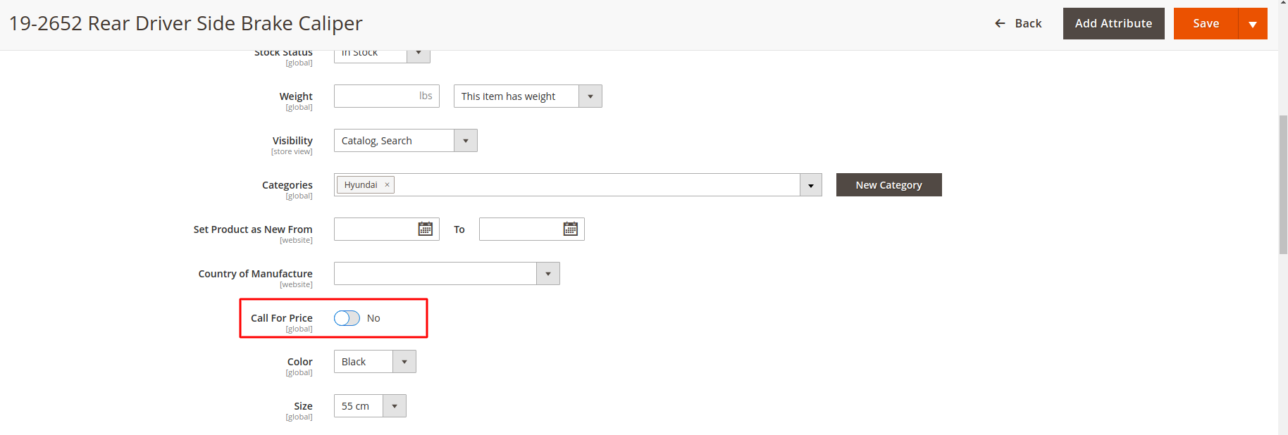1288x435 pixels.
Task: Click the Add Attribute button
Action: point(1113,24)
